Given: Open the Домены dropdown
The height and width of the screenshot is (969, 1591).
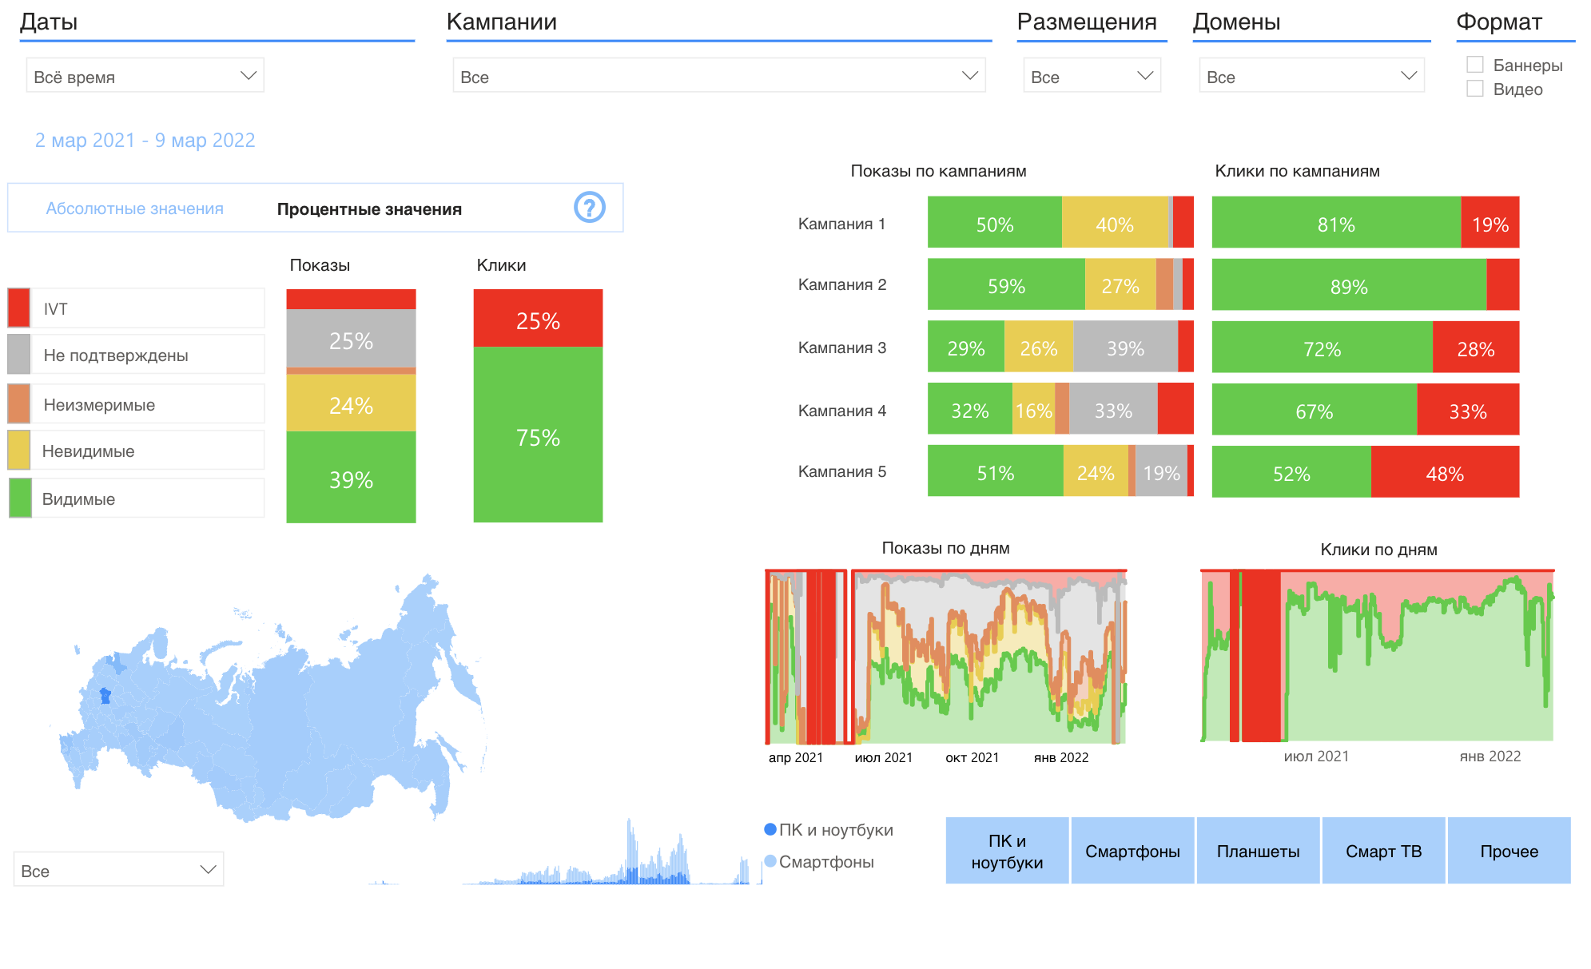Looking at the screenshot, I should point(1311,76).
